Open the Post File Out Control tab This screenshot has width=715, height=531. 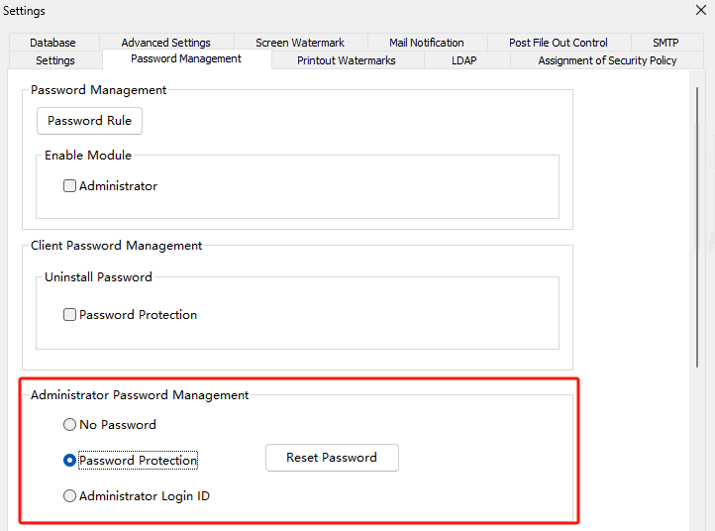coord(559,43)
